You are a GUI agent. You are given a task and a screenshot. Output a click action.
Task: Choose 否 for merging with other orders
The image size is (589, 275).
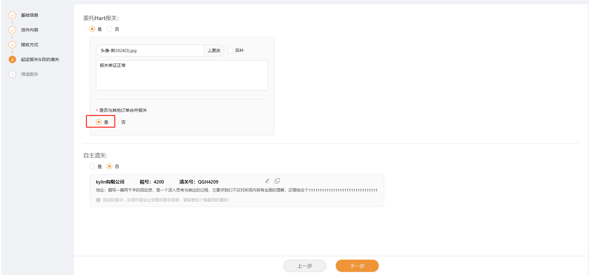tap(117, 122)
